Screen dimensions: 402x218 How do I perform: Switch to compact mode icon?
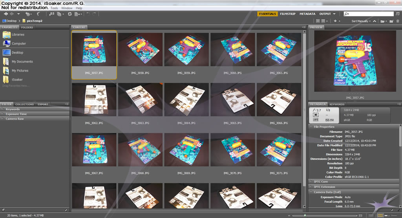tap(398, 14)
